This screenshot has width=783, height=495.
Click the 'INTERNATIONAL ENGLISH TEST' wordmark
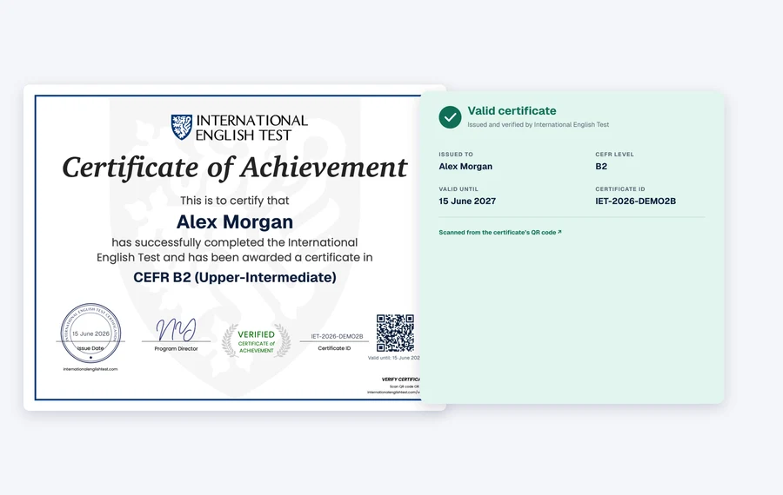251,128
